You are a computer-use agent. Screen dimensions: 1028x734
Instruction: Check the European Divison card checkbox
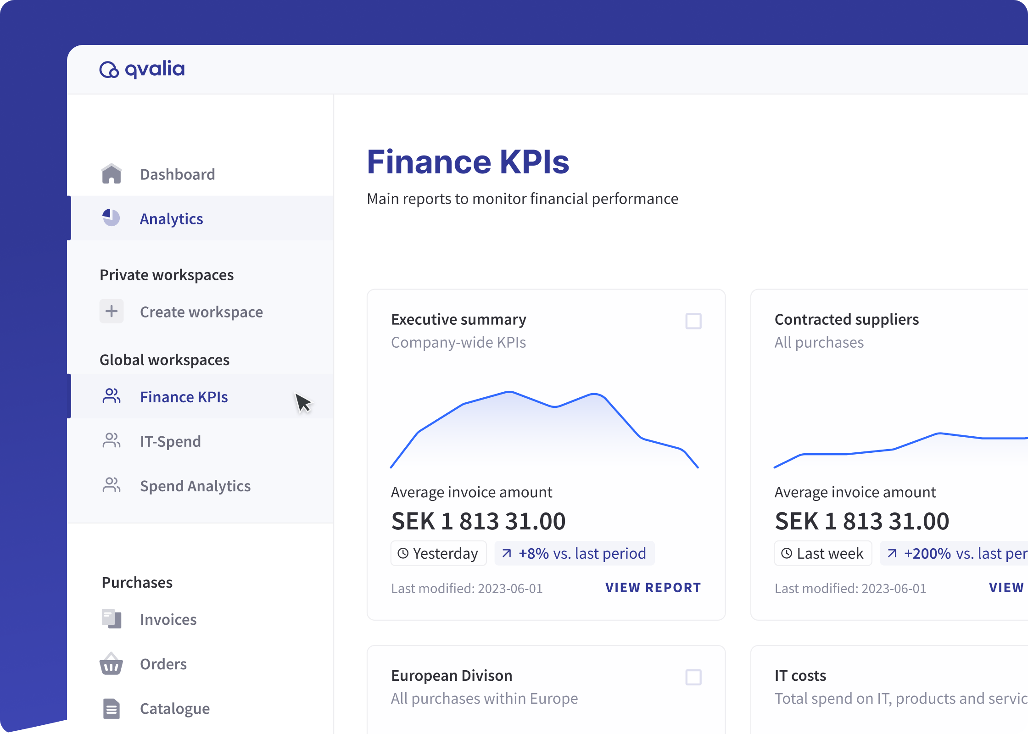(694, 677)
